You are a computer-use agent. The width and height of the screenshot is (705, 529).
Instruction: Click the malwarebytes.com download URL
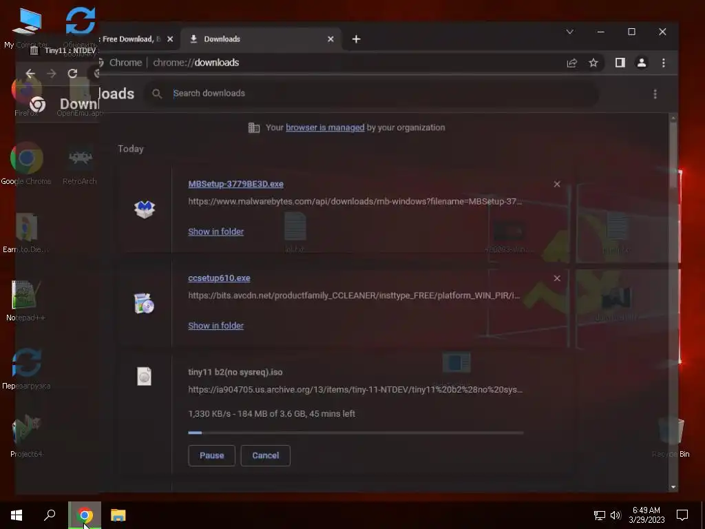click(355, 202)
